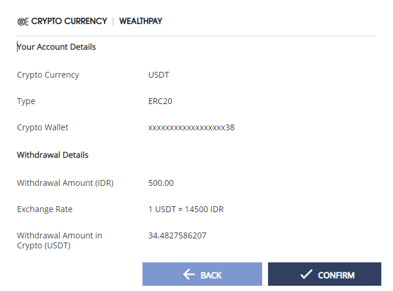Click the Withdrawal Amount (IDR) label
Image resolution: width=393 pixels, height=291 pixels.
tap(65, 183)
